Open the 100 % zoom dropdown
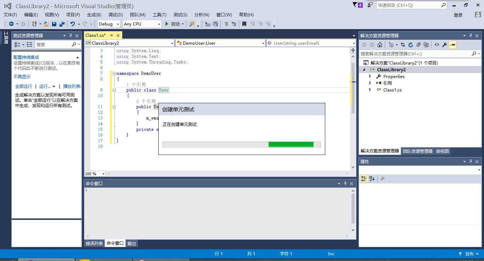Viewport: 484px width, 261px height. [x=103, y=174]
